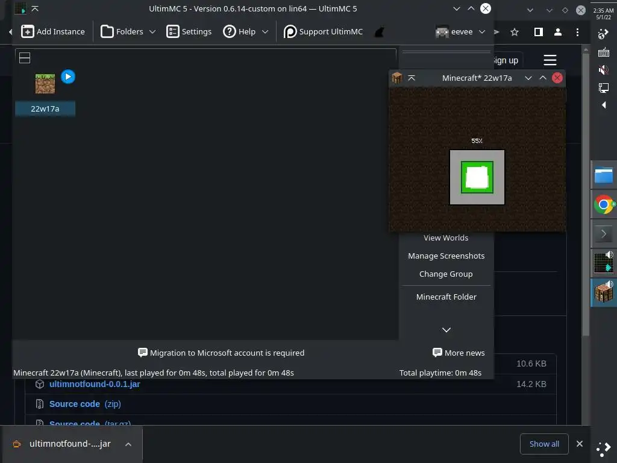Click the display configuration tray icon
Screen dimensions: 617x463
604,87
